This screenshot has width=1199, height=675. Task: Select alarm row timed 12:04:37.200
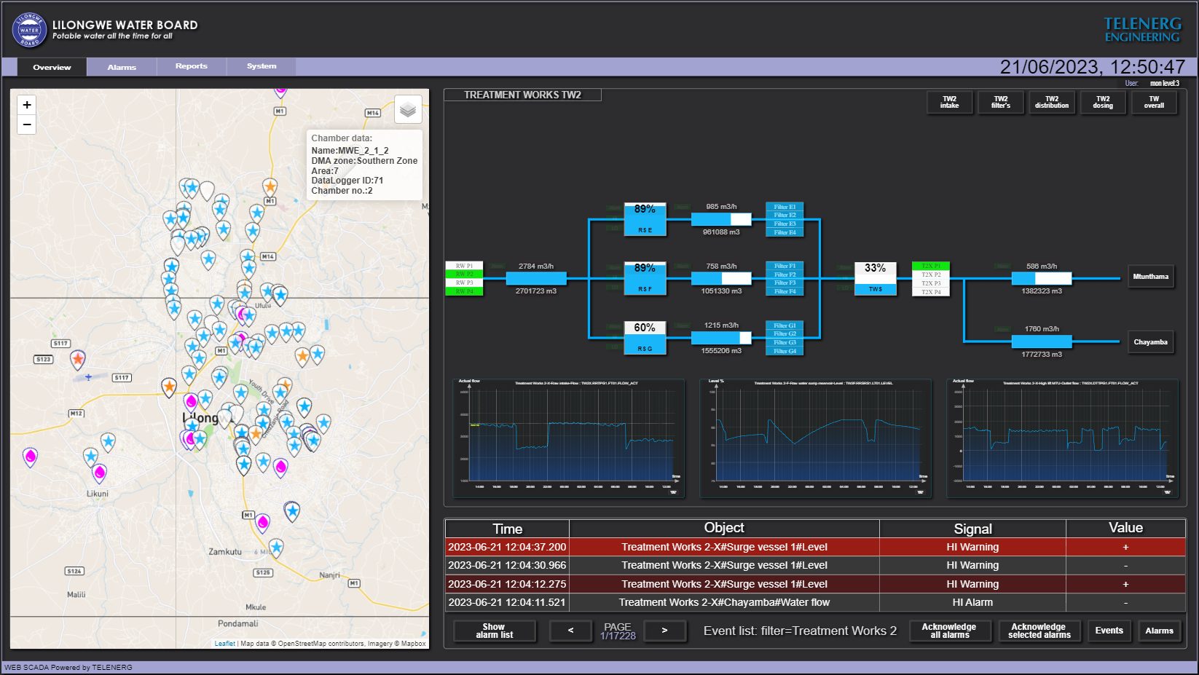(815, 547)
